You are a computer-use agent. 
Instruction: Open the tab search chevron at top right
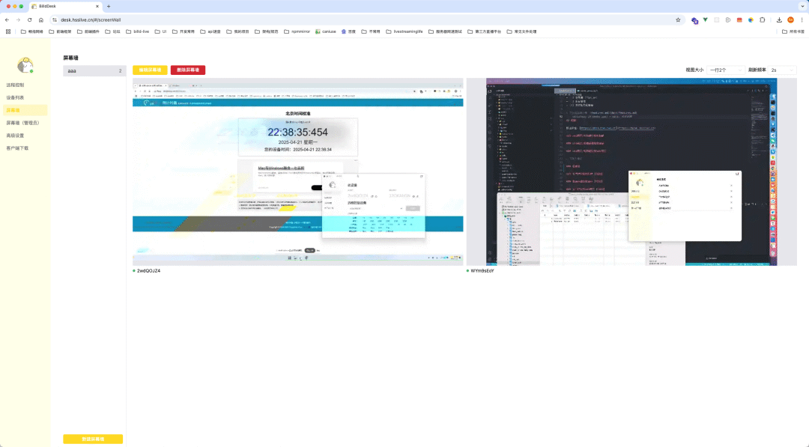click(802, 6)
